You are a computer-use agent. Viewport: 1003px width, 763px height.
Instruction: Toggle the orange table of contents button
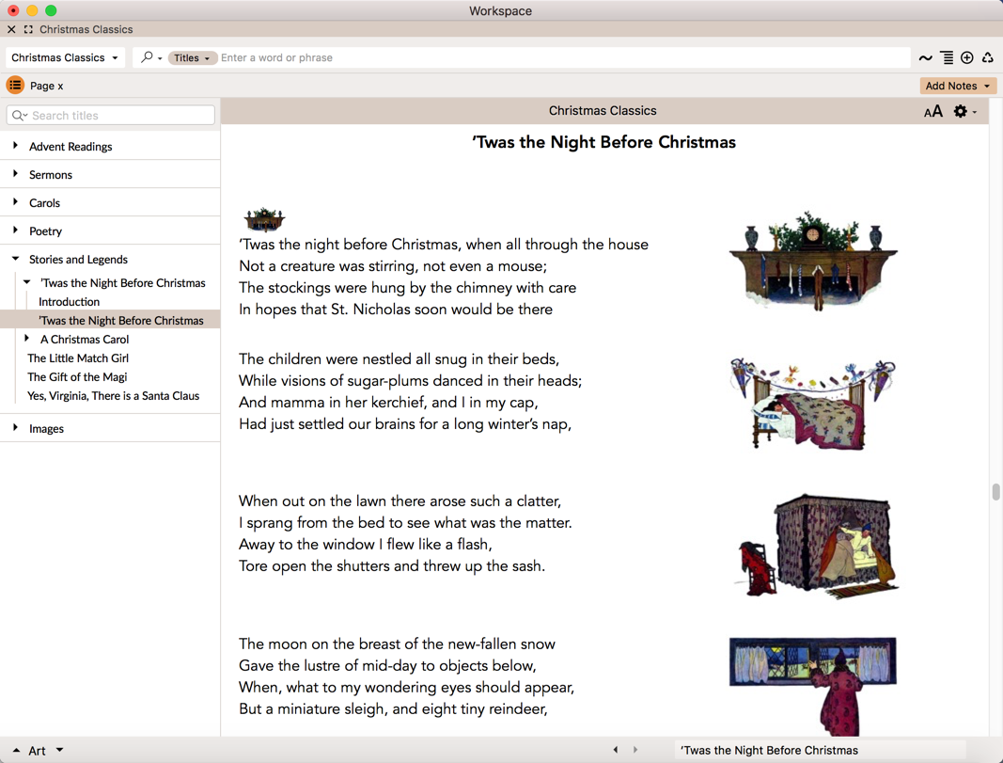[15, 85]
